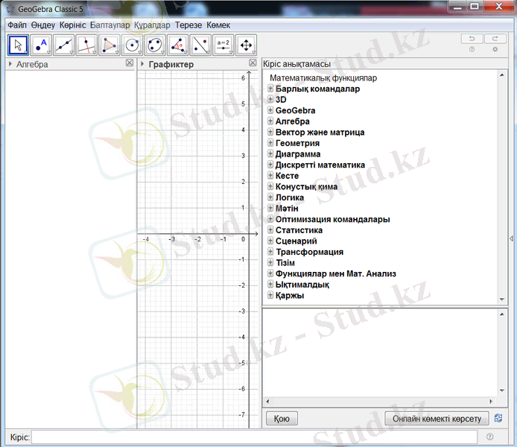
Task: Open the Өңдеу menu
Action: 43,25
